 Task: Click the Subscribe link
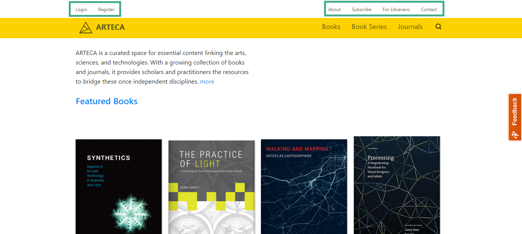click(x=362, y=10)
